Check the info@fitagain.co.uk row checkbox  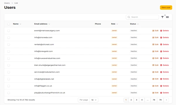(x=9, y=86)
